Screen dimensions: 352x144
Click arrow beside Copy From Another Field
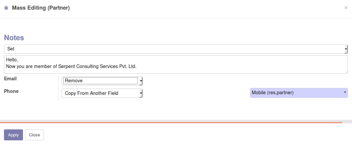141,93
